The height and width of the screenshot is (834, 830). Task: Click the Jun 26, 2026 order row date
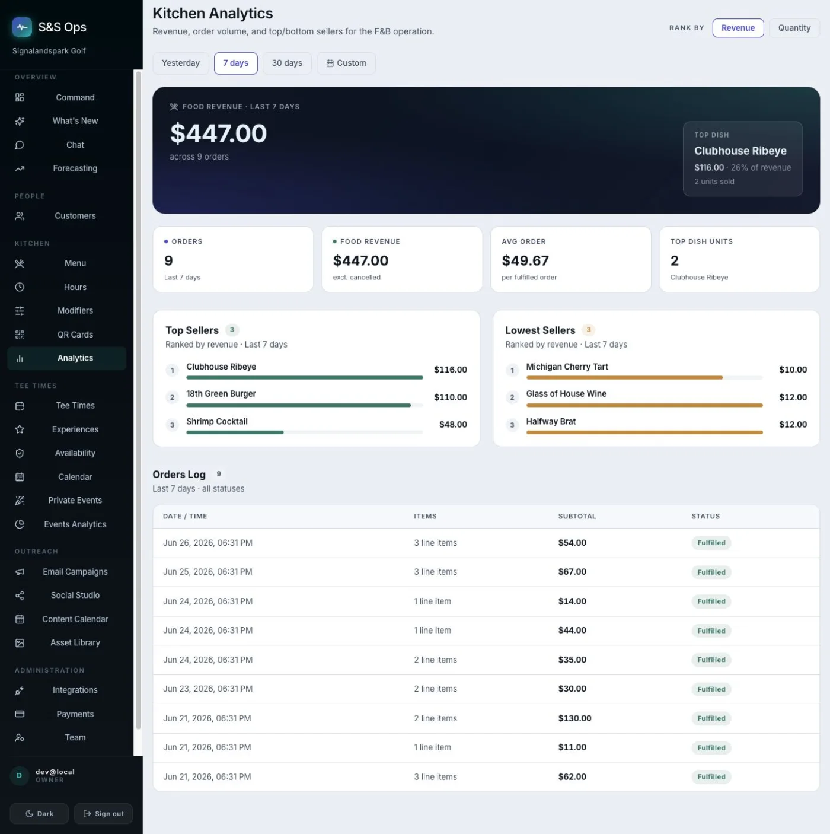tap(207, 543)
